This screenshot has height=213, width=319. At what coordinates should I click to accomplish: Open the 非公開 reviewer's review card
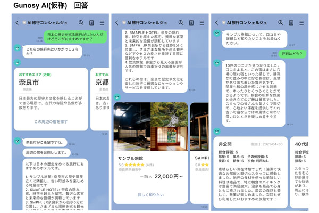[x=249, y=173]
